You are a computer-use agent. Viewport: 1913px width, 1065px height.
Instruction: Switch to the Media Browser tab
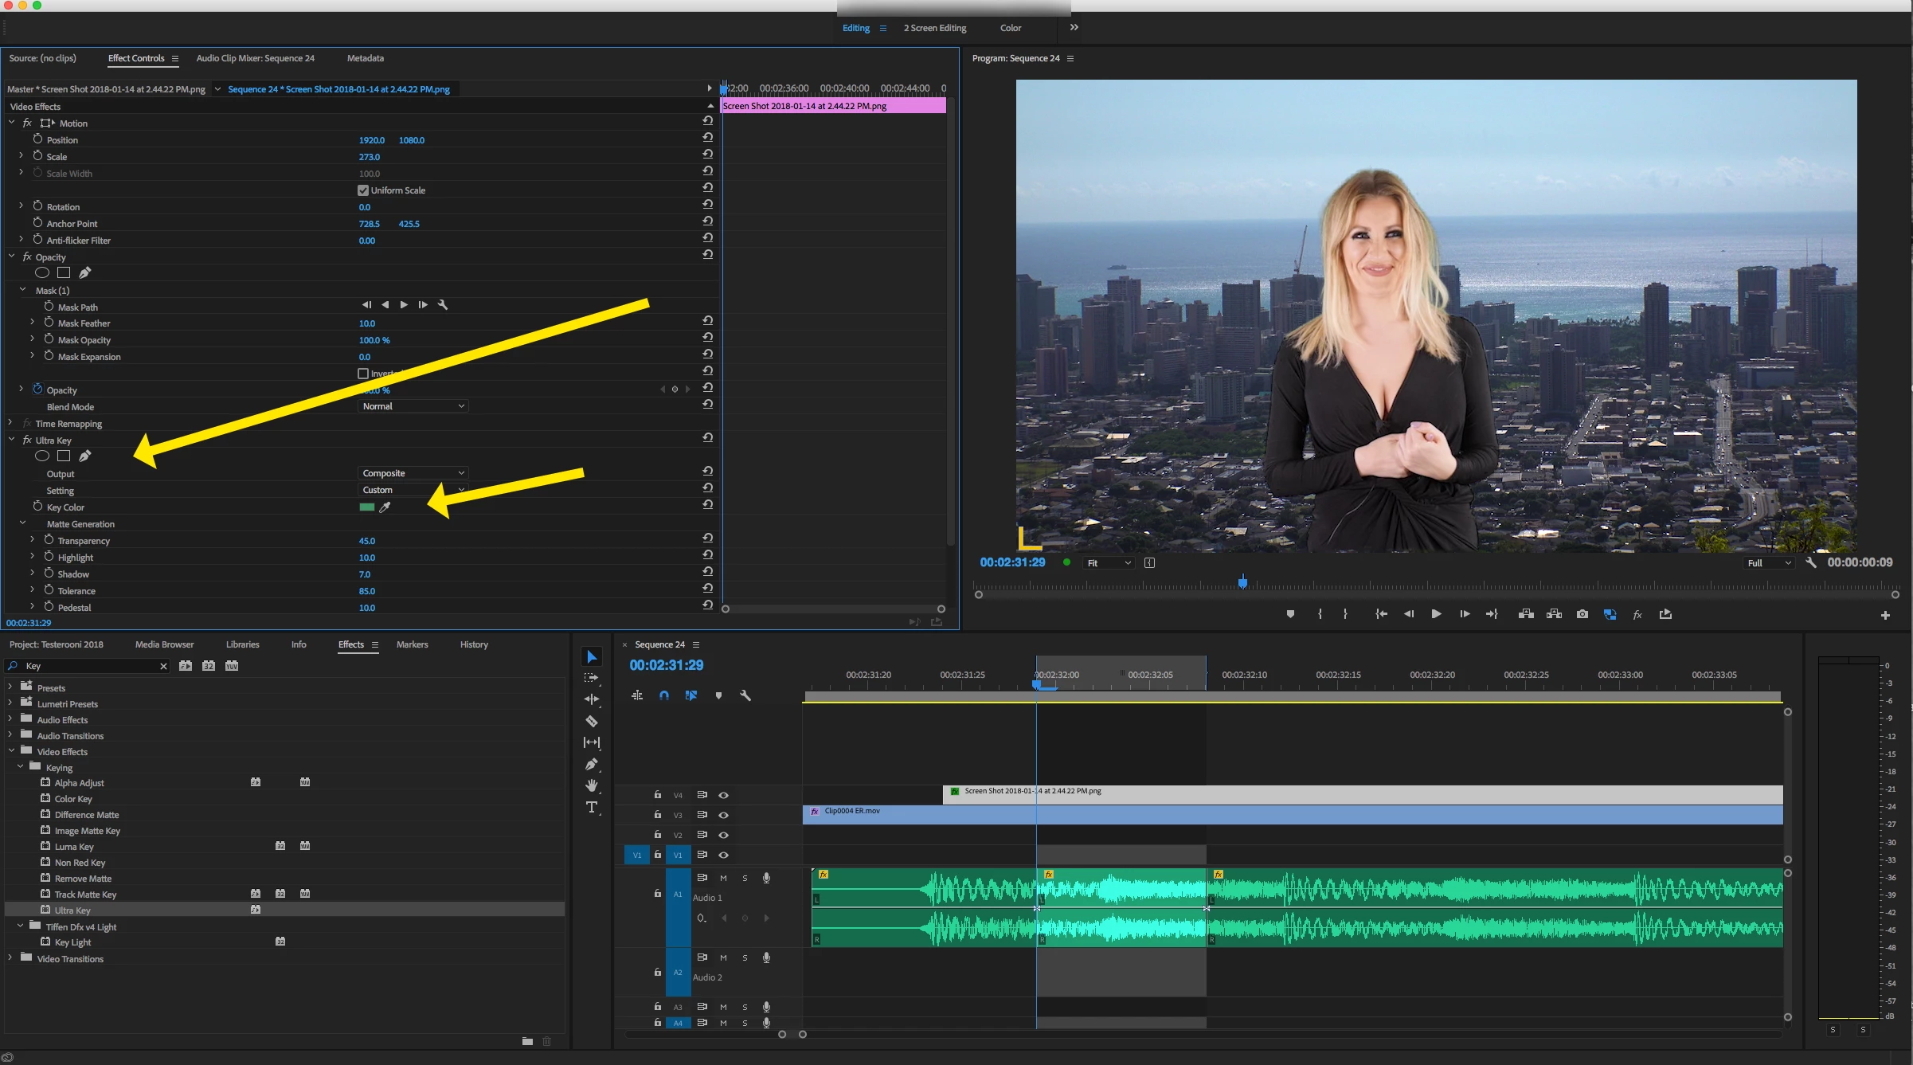(x=164, y=644)
